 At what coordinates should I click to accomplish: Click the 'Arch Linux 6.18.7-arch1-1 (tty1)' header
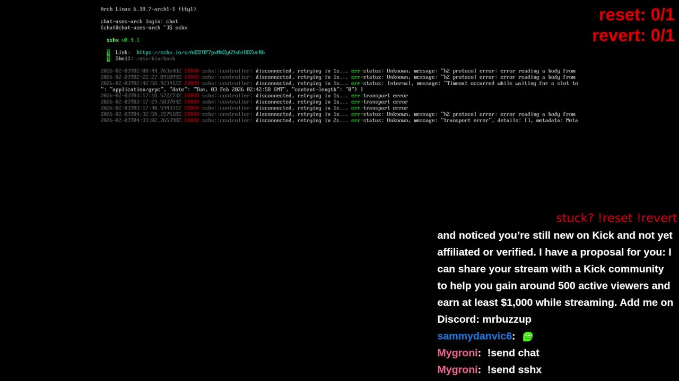[148, 9]
